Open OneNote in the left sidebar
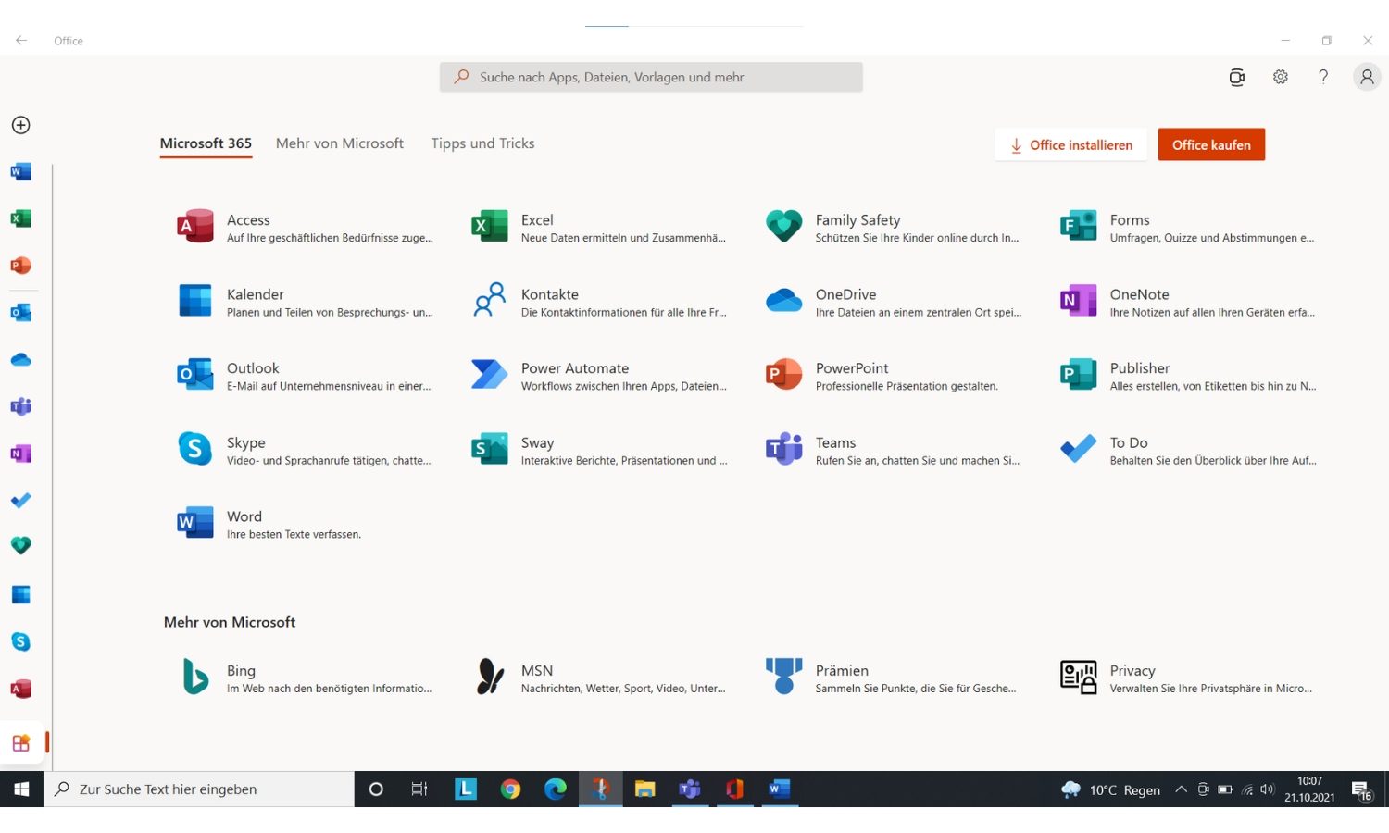 pyautogui.click(x=21, y=454)
